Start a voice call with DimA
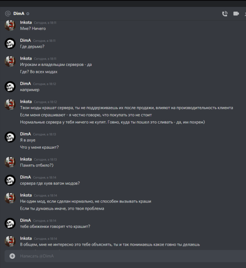Viewport: 246px width, 268px height. click(225, 14)
